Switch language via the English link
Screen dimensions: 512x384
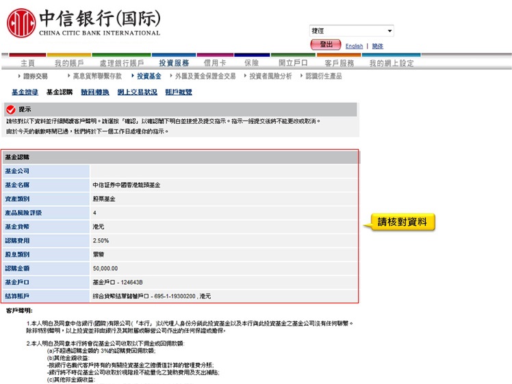click(x=354, y=46)
